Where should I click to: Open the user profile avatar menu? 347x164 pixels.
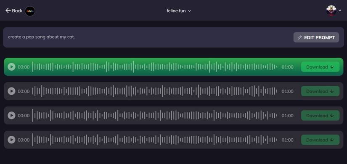click(334, 11)
